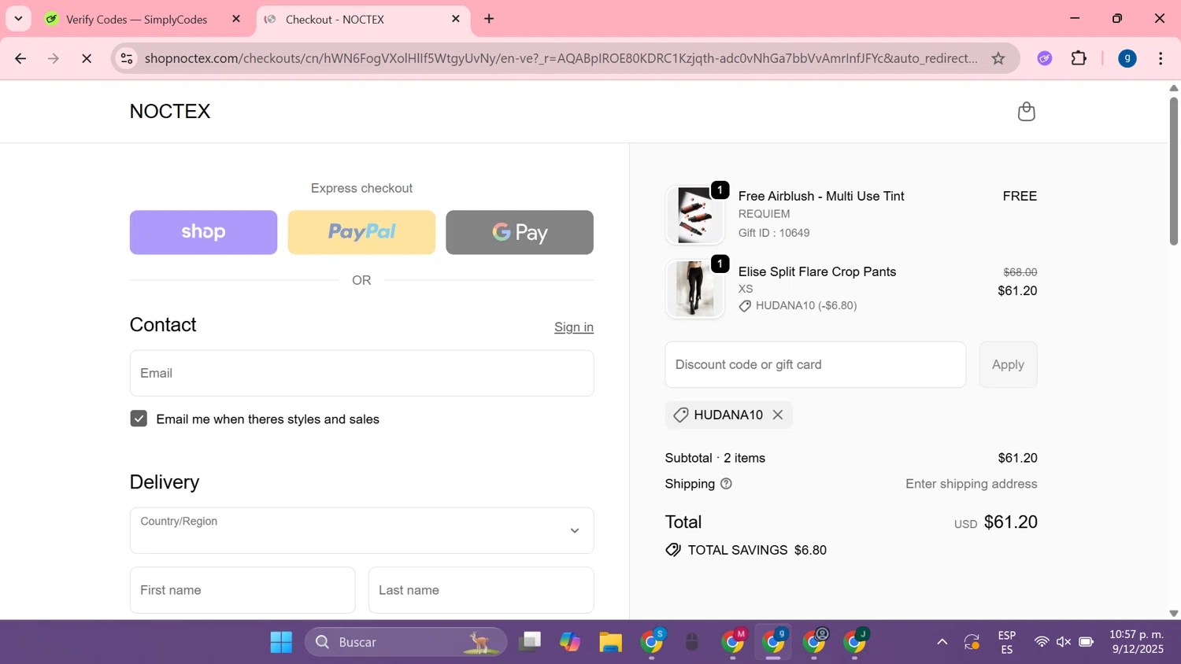Open the Chrome S profile taskbar icon
The image size is (1181, 664).
pos(652,642)
